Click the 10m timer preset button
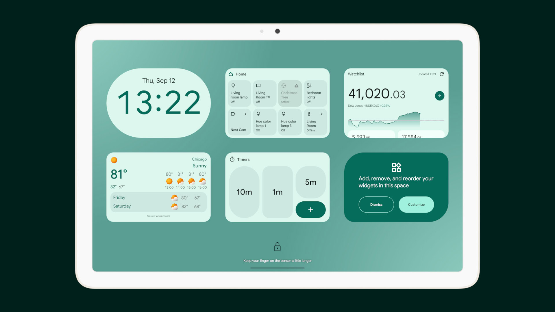555x312 pixels. point(244,191)
